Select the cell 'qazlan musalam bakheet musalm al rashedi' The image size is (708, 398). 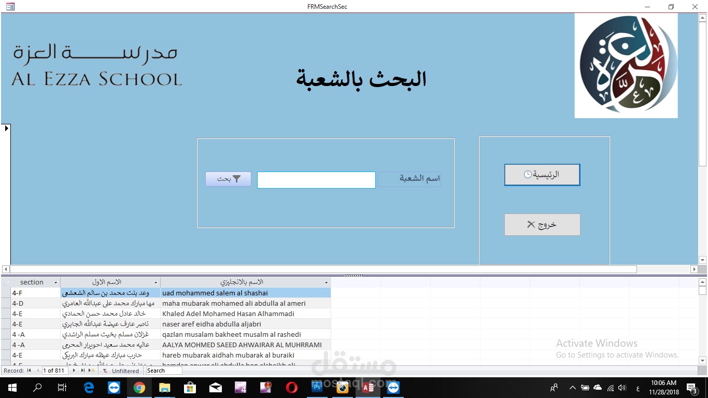pos(246,334)
